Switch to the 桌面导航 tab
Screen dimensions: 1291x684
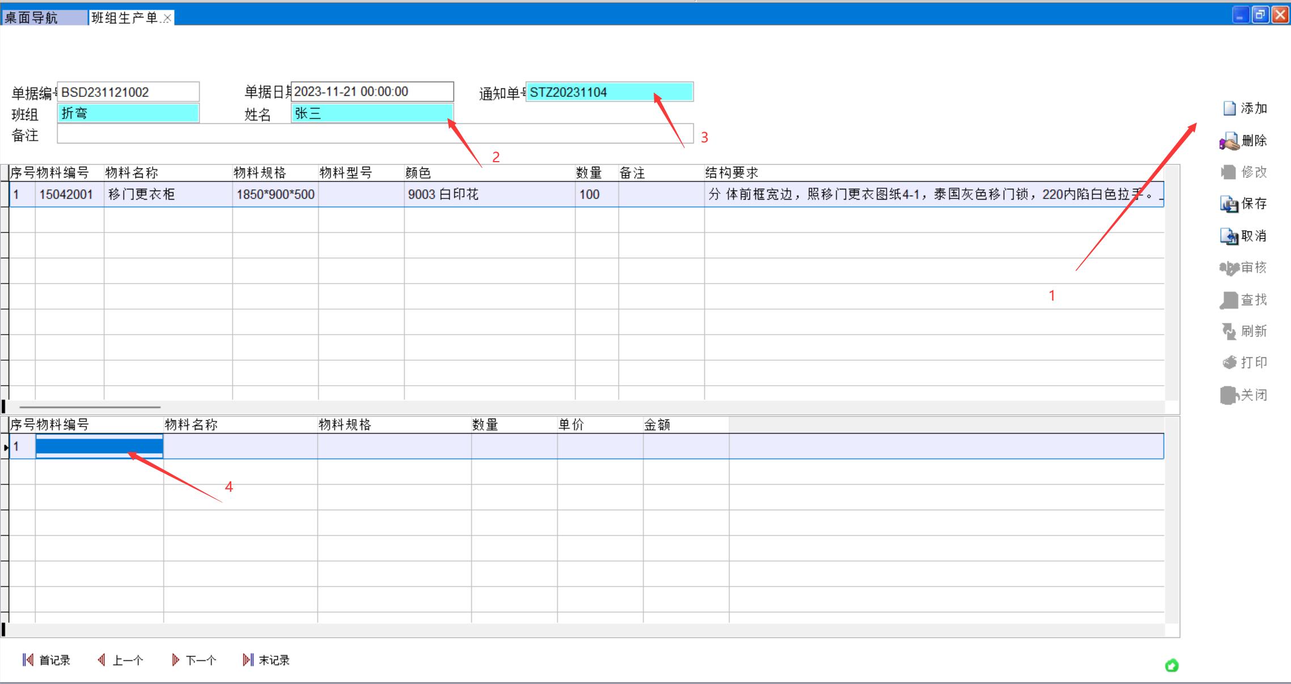click(x=32, y=18)
